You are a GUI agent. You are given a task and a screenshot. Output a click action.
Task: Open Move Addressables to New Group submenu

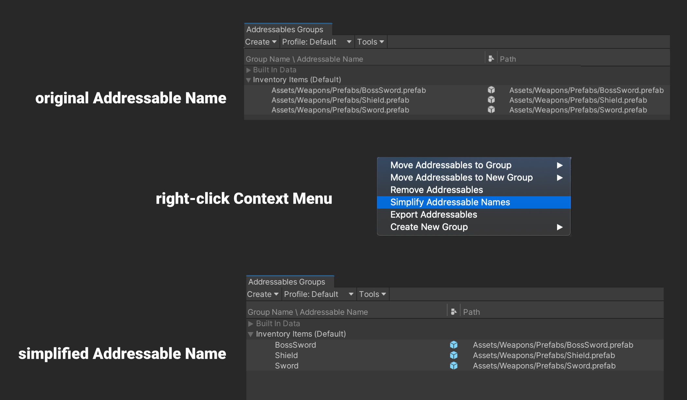point(461,178)
